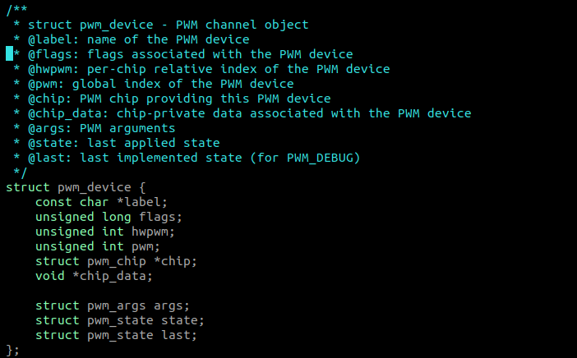The height and width of the screenshot is (358, 577).
Task: Click the 'unsigned int hwpwm;' member line
Action: pyautogui.click(x=105, y=232)
